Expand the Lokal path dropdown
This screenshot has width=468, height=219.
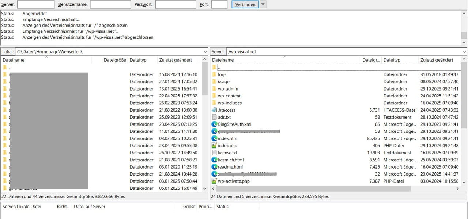[x=205, y=52]
